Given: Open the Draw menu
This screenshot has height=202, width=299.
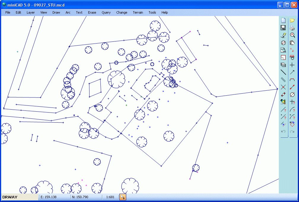Looking at the screenshot, I should click(x=56, y=12).
